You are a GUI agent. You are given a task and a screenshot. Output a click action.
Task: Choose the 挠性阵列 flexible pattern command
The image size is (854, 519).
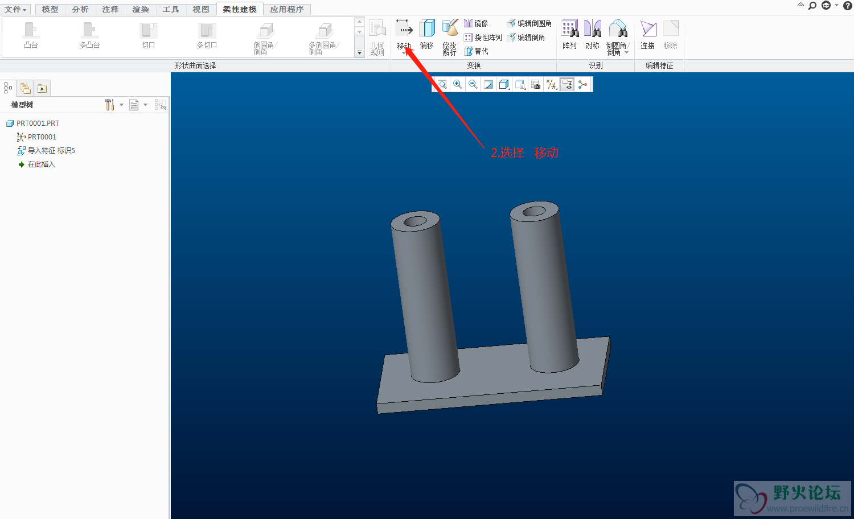pos(483,38)
